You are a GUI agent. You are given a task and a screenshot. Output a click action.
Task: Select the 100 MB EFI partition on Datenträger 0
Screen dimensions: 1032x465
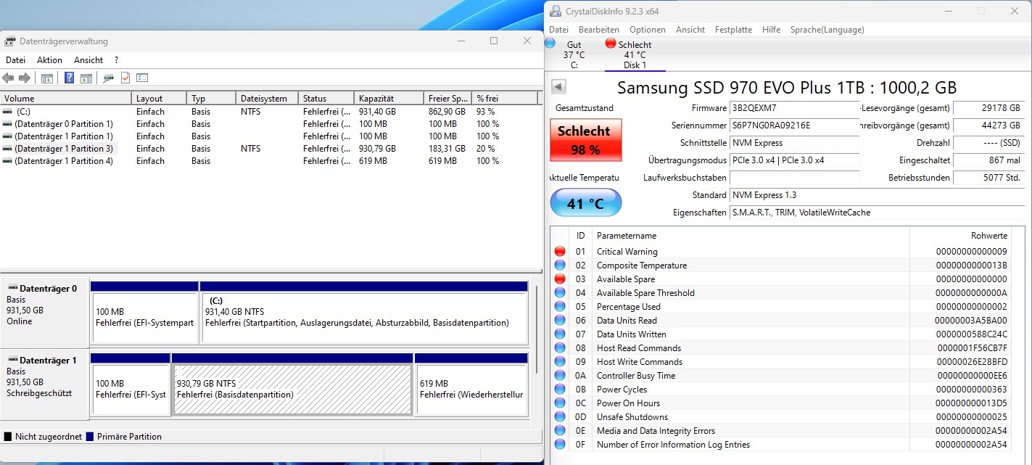[144, 313]
